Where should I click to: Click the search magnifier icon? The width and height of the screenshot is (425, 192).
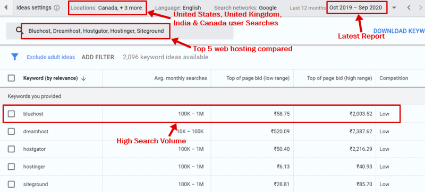[x=20, y=30]
